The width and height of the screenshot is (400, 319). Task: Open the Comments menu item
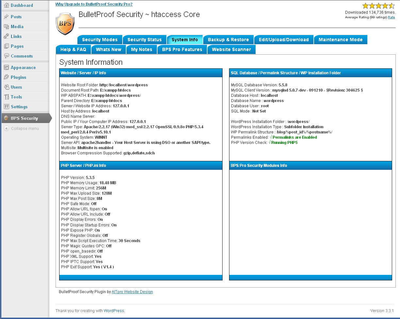coord(22,56)
